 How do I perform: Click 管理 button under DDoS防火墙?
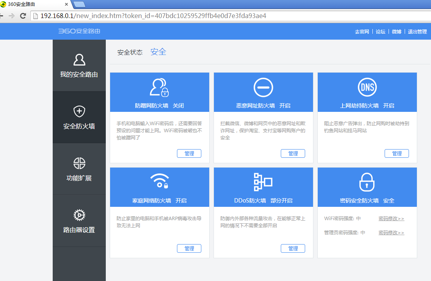pos(293,248)
